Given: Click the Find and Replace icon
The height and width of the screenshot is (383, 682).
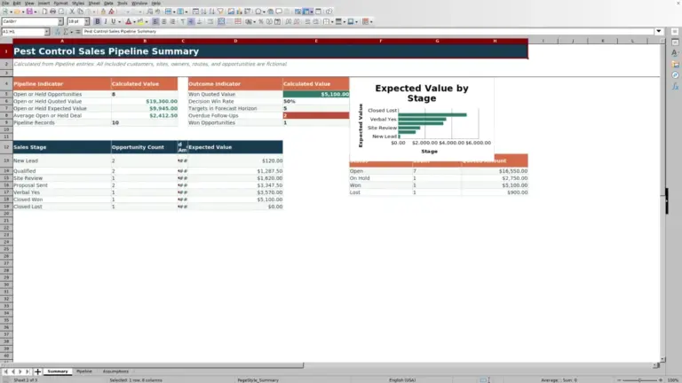Looking at the screenshot, I should 149,12.
